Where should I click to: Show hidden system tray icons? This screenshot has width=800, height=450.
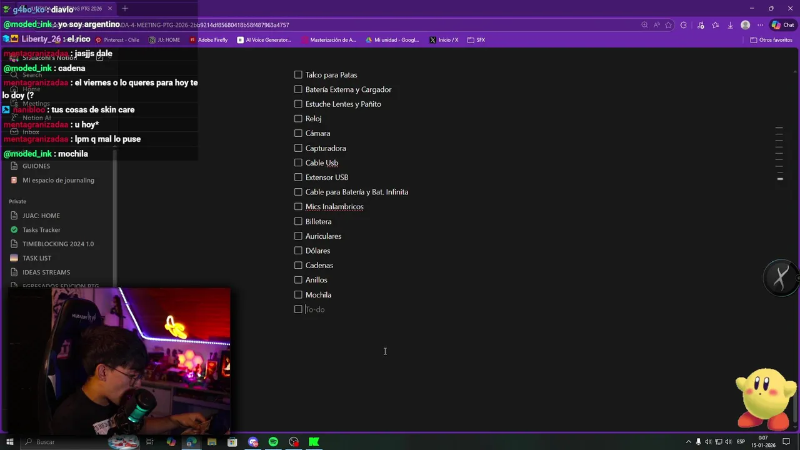689,442
